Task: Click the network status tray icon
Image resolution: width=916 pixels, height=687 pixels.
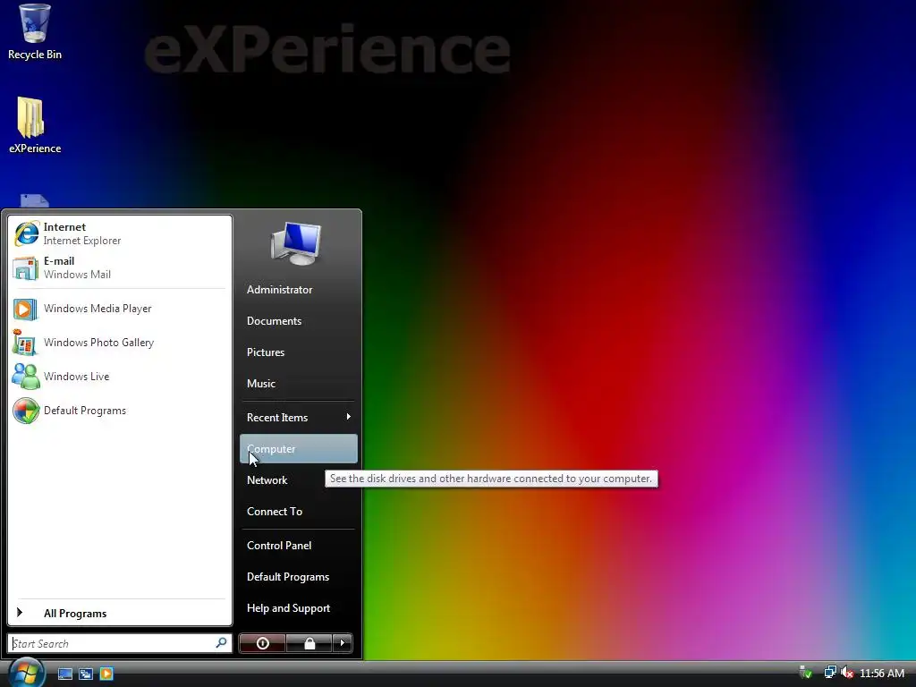Action: tap(829, 673)
